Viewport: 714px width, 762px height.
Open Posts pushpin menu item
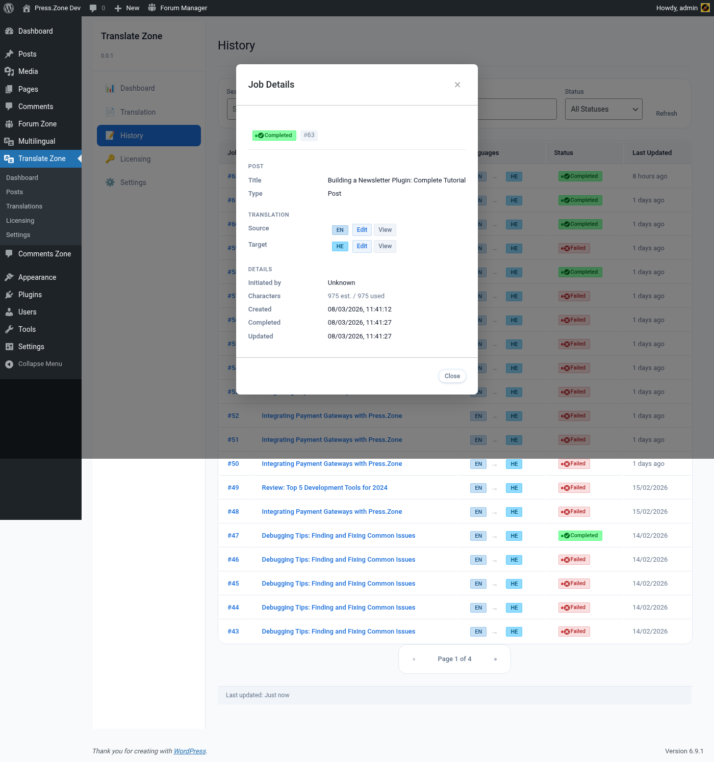41,54
